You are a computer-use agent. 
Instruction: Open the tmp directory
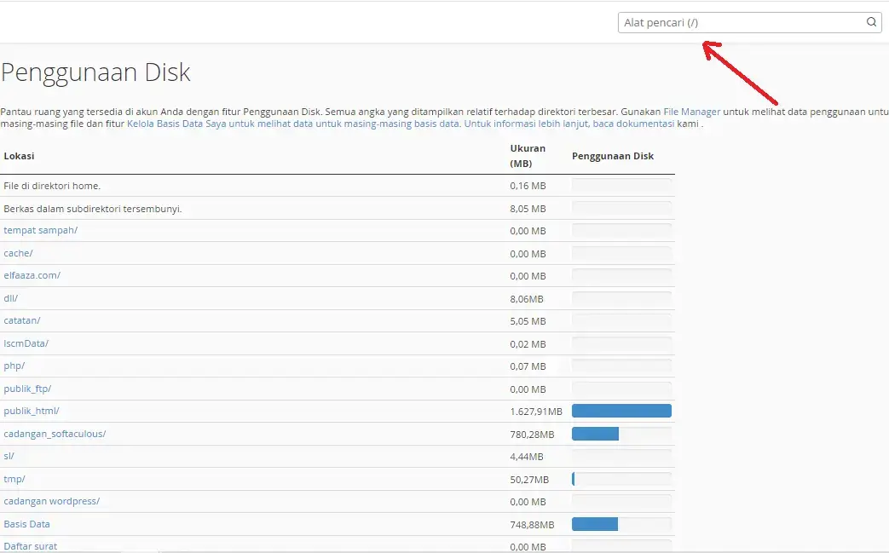[14, 478]
